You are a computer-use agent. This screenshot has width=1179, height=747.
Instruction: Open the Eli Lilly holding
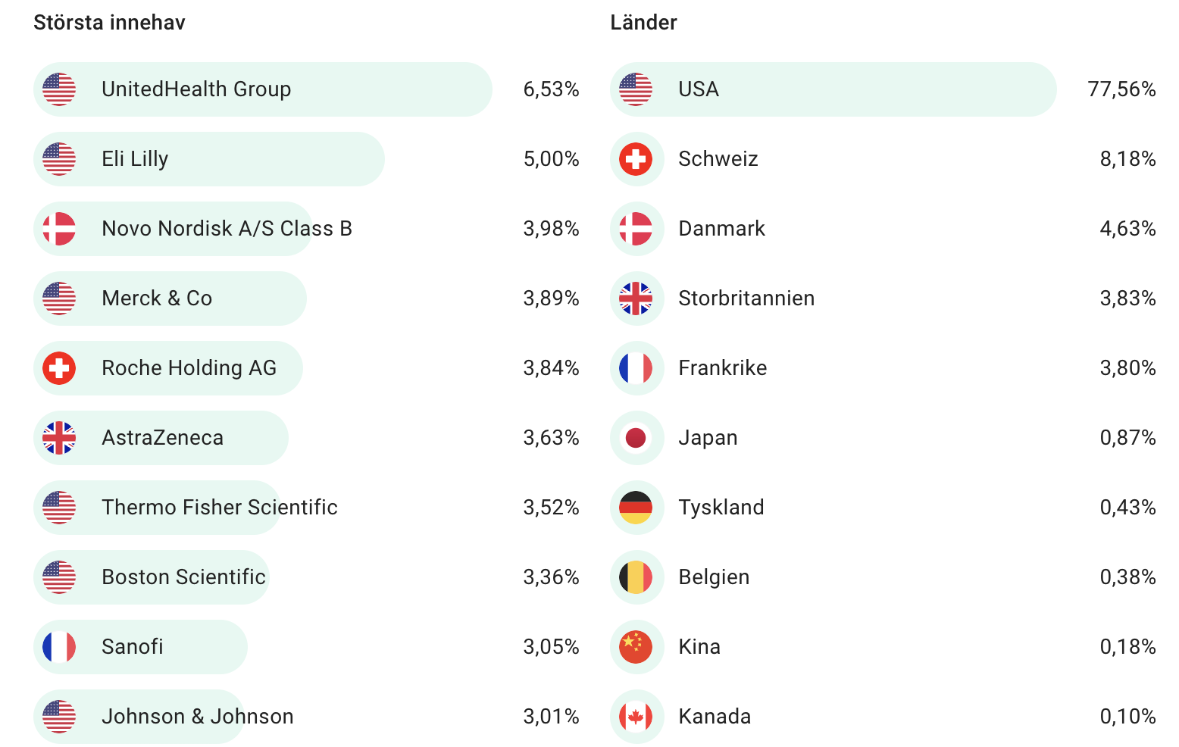(x=135, y=159)
